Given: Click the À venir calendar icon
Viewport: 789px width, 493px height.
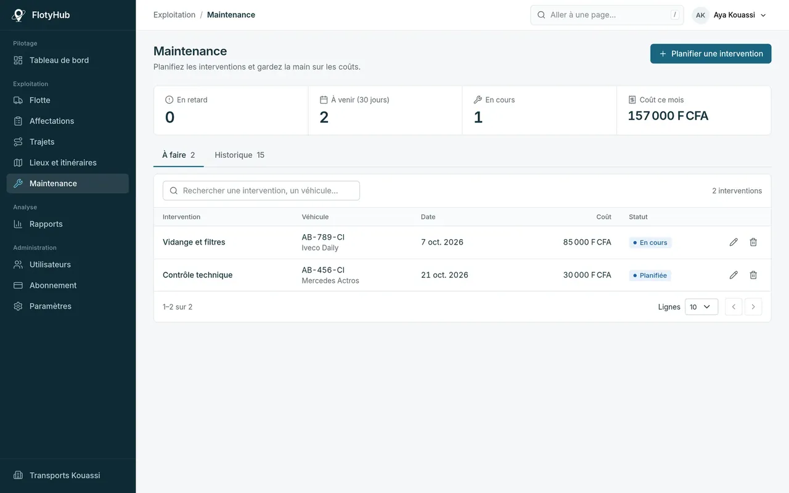Looking at the screenshot, I should coord(324,100).
